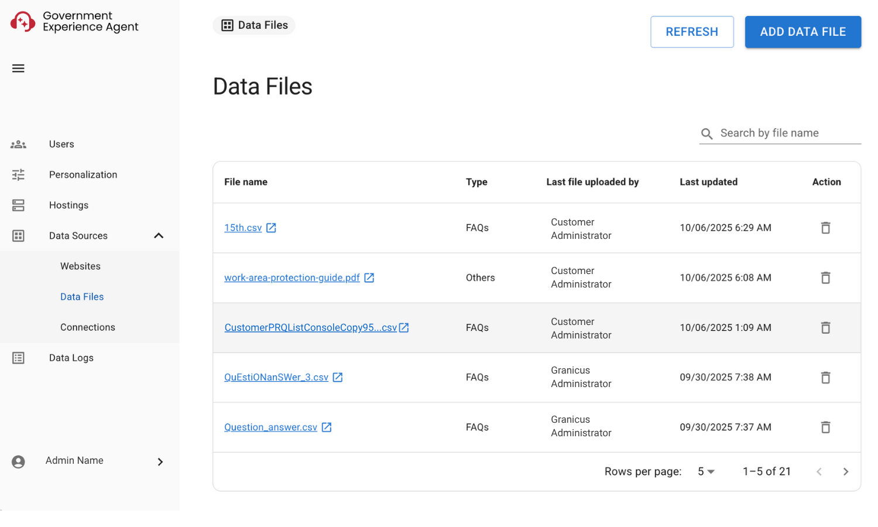Go to next page of data files

846,472
